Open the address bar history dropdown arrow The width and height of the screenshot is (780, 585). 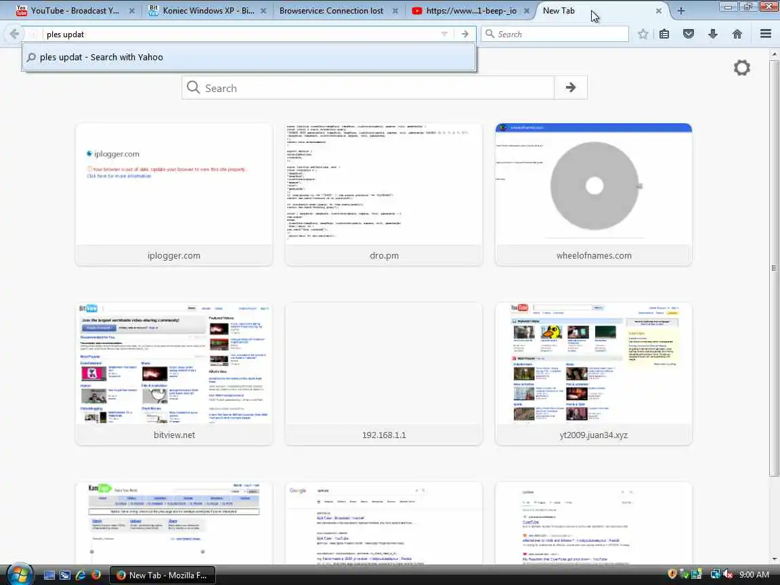point(444,34)
